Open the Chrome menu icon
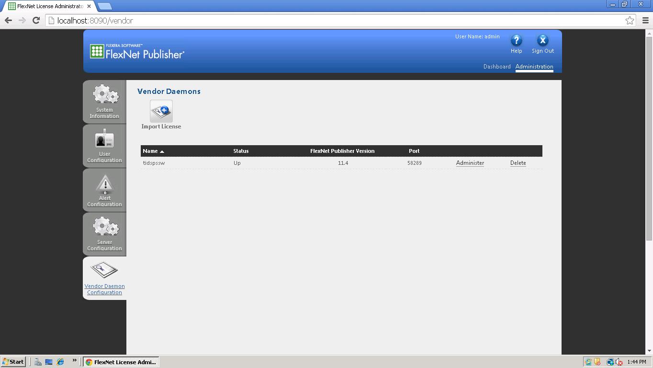This screenshot has height=368, width=653. point(645,20)
